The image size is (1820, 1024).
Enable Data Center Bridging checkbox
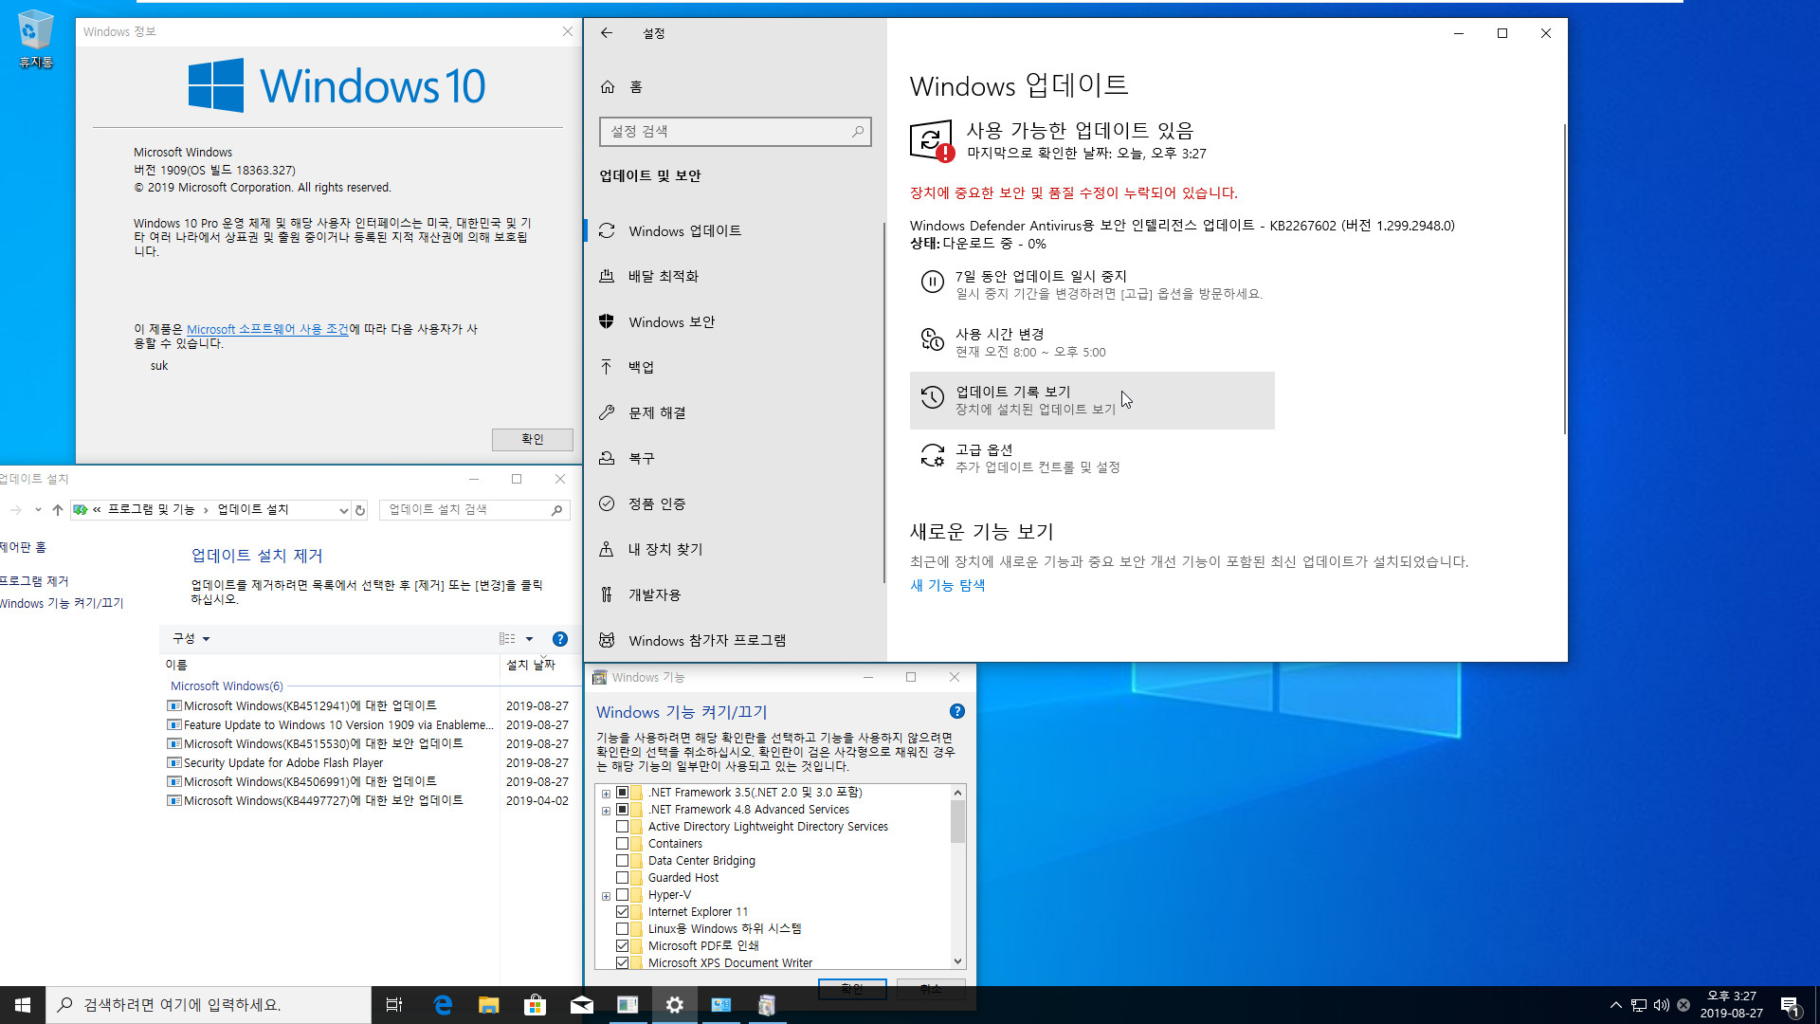(x=623, y=861)
